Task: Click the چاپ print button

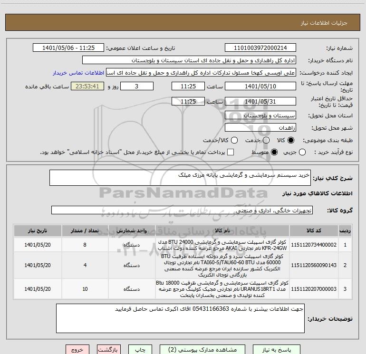Action: click(140, 350)
